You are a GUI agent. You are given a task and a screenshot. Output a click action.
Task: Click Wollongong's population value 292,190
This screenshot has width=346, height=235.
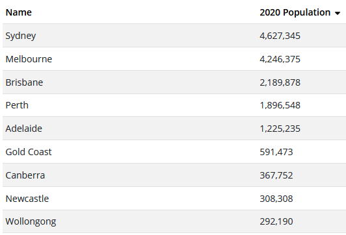276,221
